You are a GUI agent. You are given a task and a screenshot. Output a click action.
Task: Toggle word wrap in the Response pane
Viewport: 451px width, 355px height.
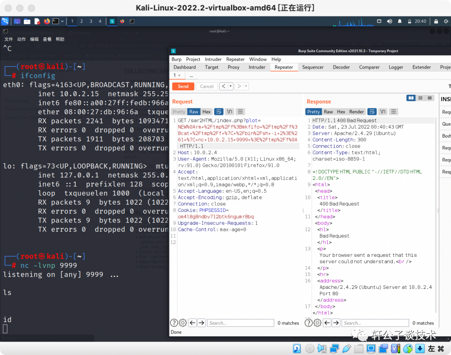point(372,111)
